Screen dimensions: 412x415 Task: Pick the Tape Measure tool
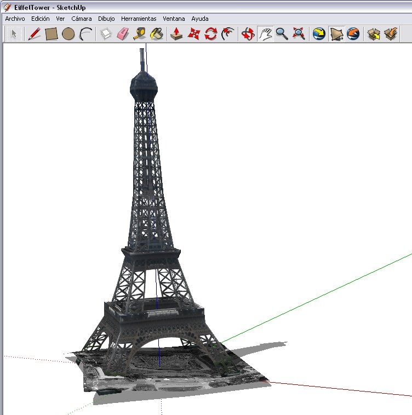[x=139, y=34]
